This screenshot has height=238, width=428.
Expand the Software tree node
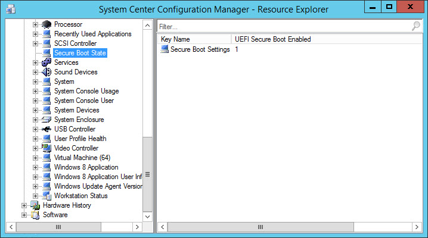click(24, 215)
